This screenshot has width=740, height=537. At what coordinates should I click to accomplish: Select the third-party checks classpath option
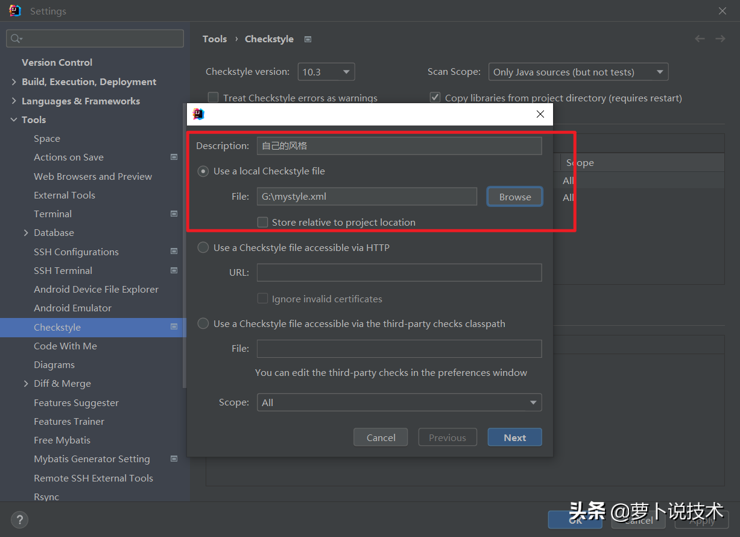pos(203,323)
